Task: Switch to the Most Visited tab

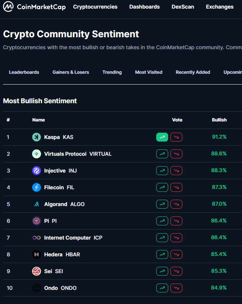Action: pyautogui.click(x=149, y=72)
